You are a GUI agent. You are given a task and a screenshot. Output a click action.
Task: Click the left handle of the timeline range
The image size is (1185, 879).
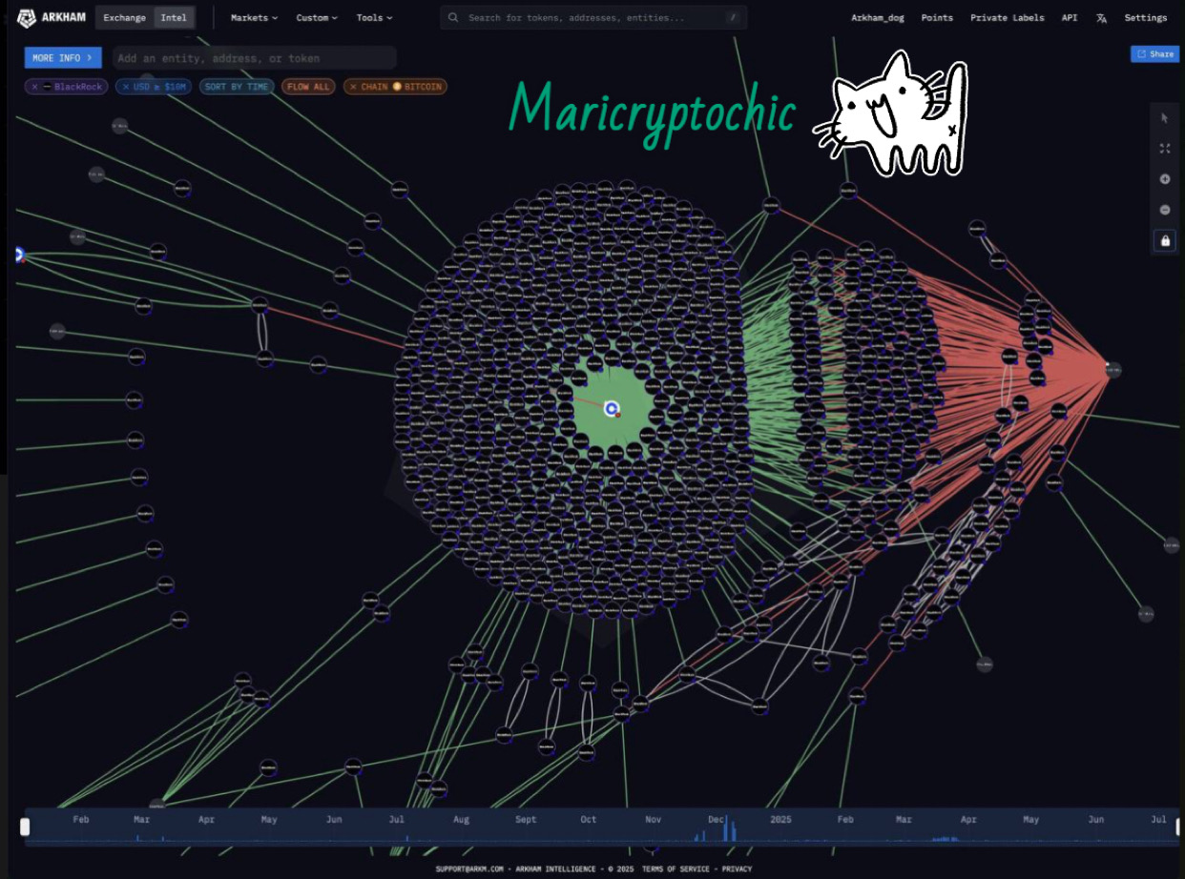25,827
